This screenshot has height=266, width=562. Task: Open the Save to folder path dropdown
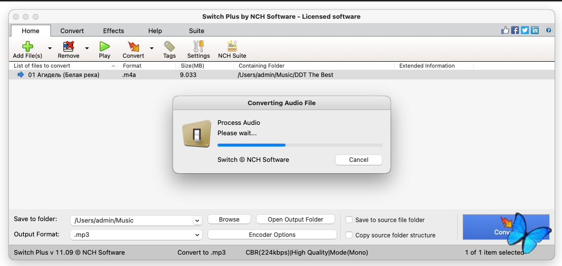pos(197,221)
